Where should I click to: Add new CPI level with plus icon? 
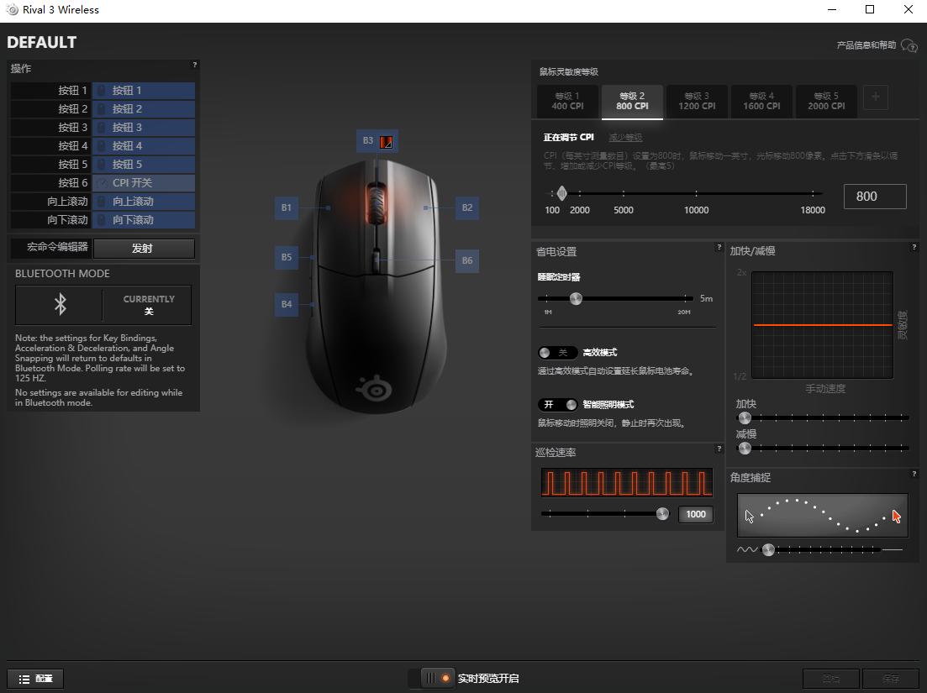[x=875, y=97]
